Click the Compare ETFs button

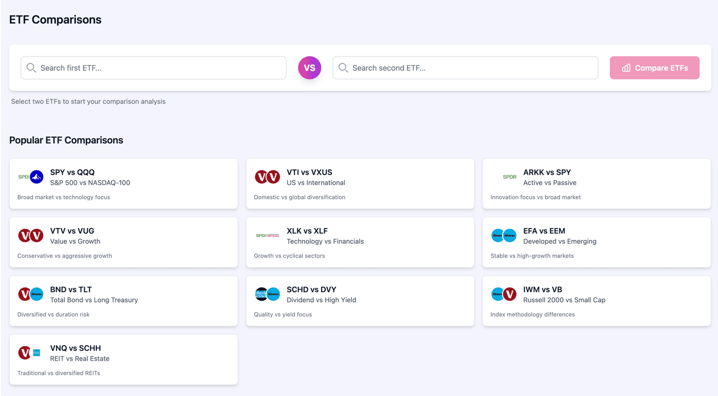point(654,68)
